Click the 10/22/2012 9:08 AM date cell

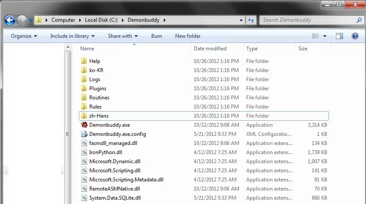click(x=216, y=125)
